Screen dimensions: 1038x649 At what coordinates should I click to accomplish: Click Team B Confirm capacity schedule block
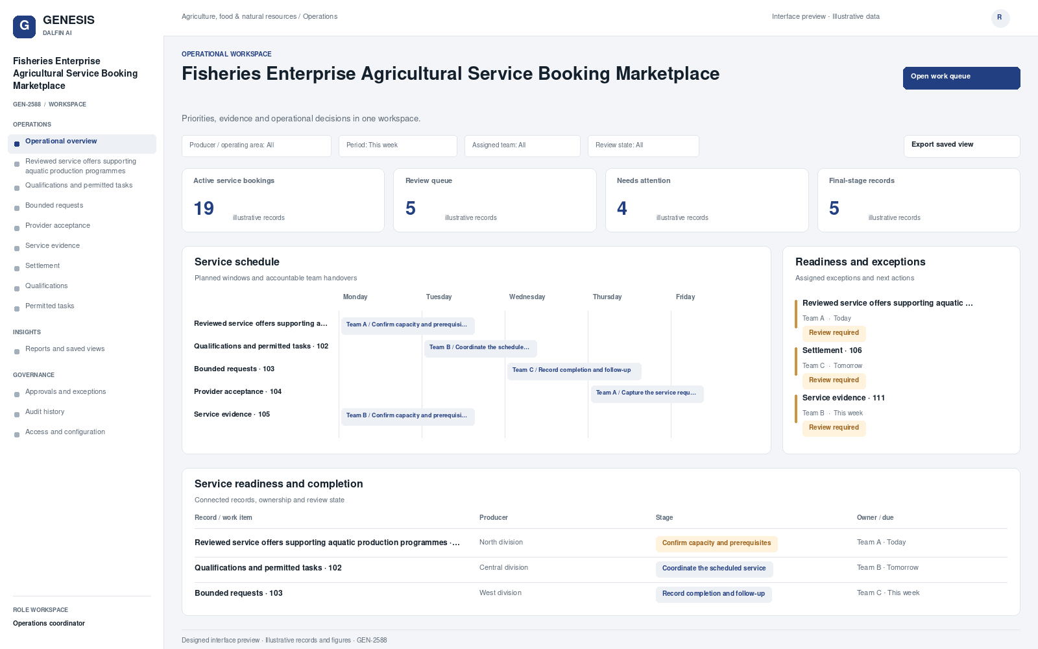[x=408, y=416]
